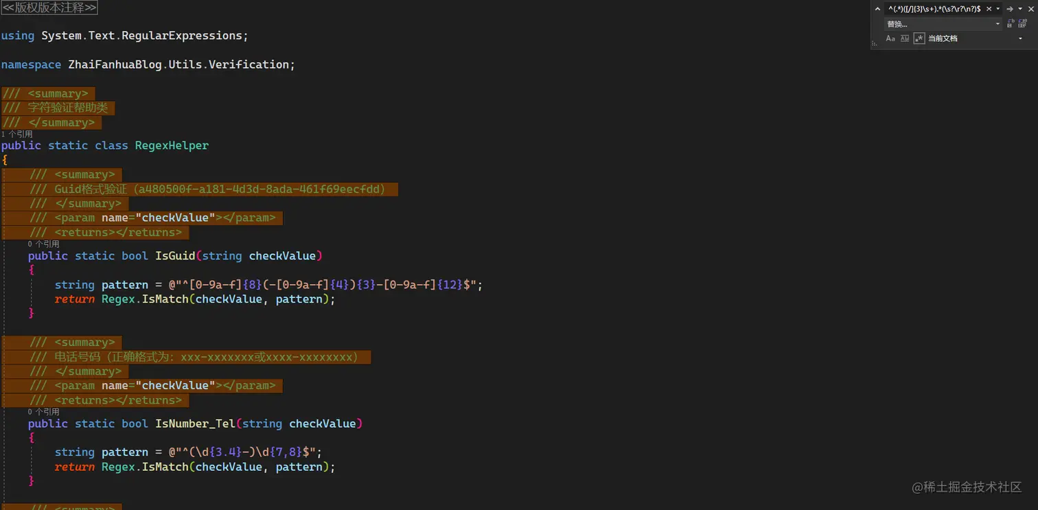The width and height of the screenshot is (1038, 510).
Task: Click the namespace ZhaiFanhuaBlog.Utils.Verification text
Action: point(178,65)
